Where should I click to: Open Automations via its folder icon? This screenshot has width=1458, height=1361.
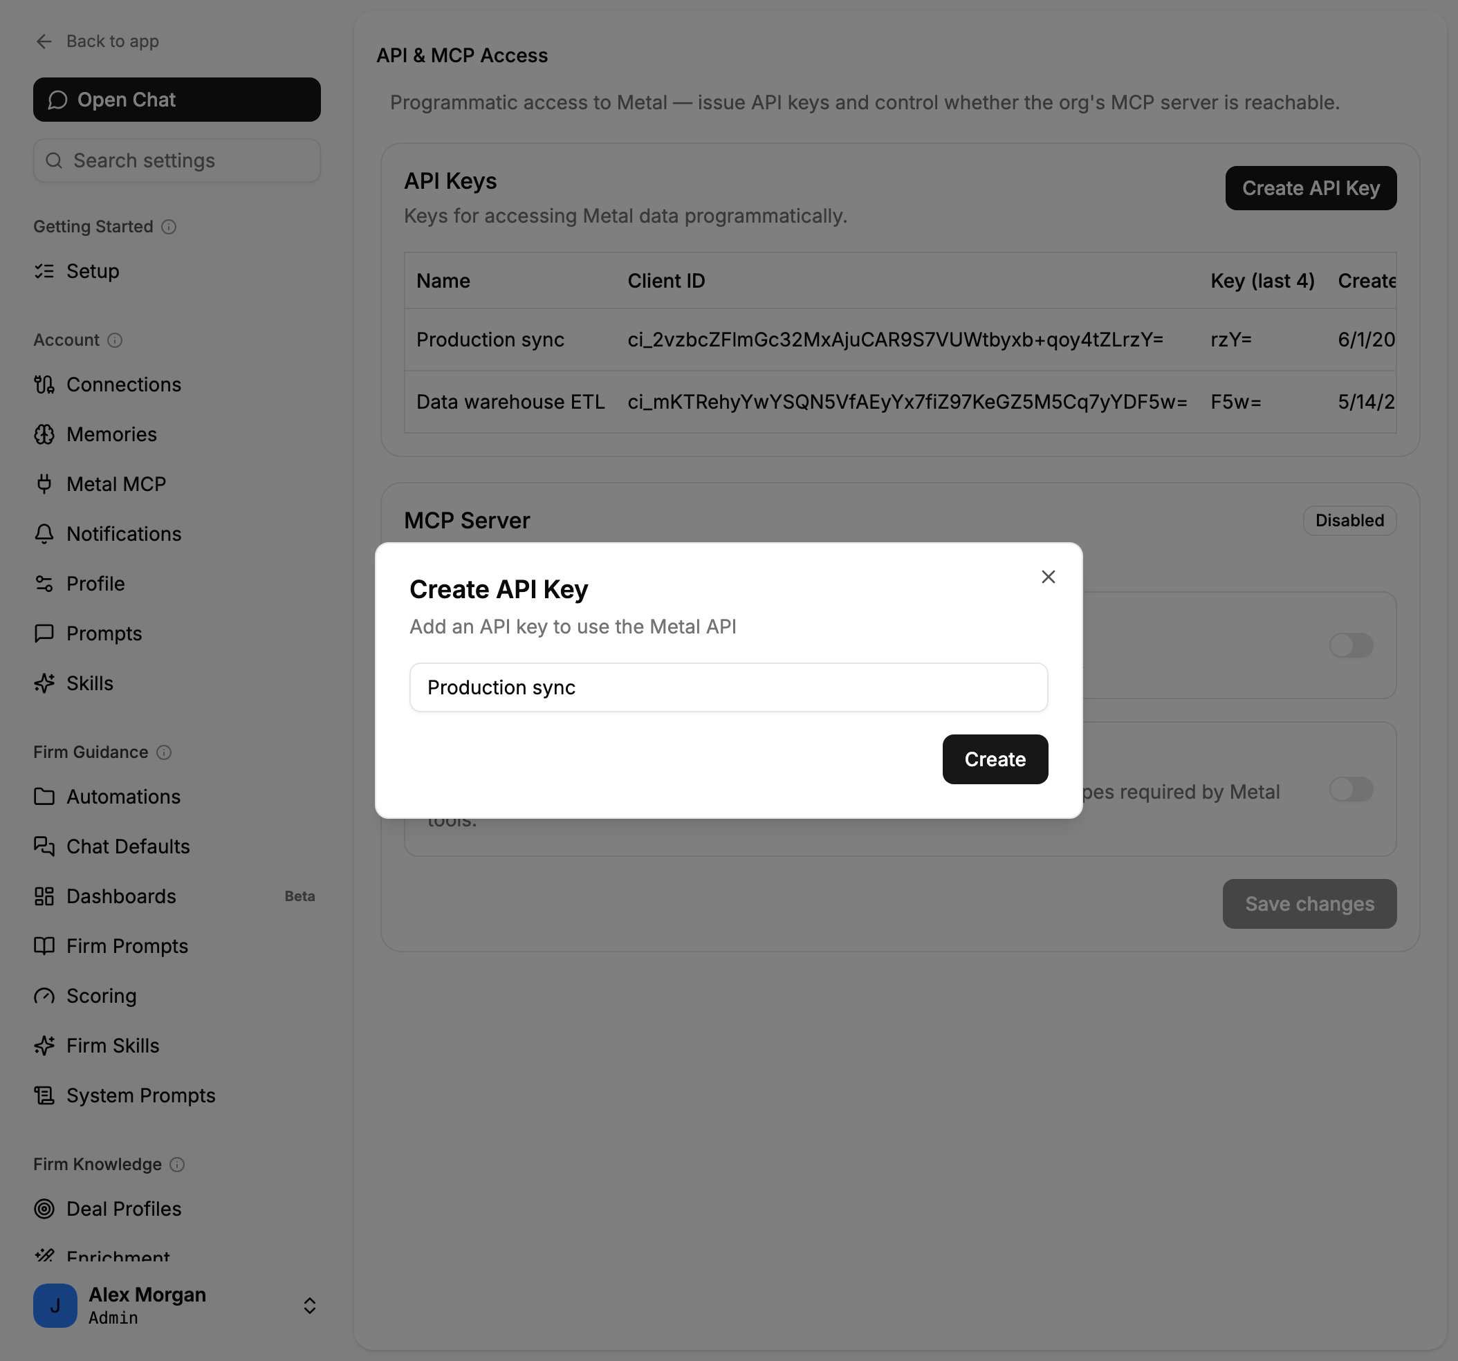pos(44,797)
